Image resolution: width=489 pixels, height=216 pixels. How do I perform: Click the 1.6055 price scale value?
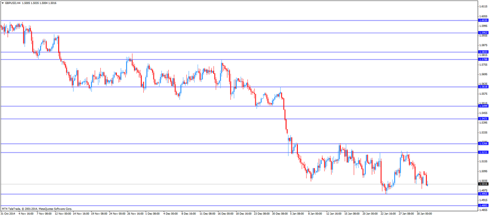[484, 16]
